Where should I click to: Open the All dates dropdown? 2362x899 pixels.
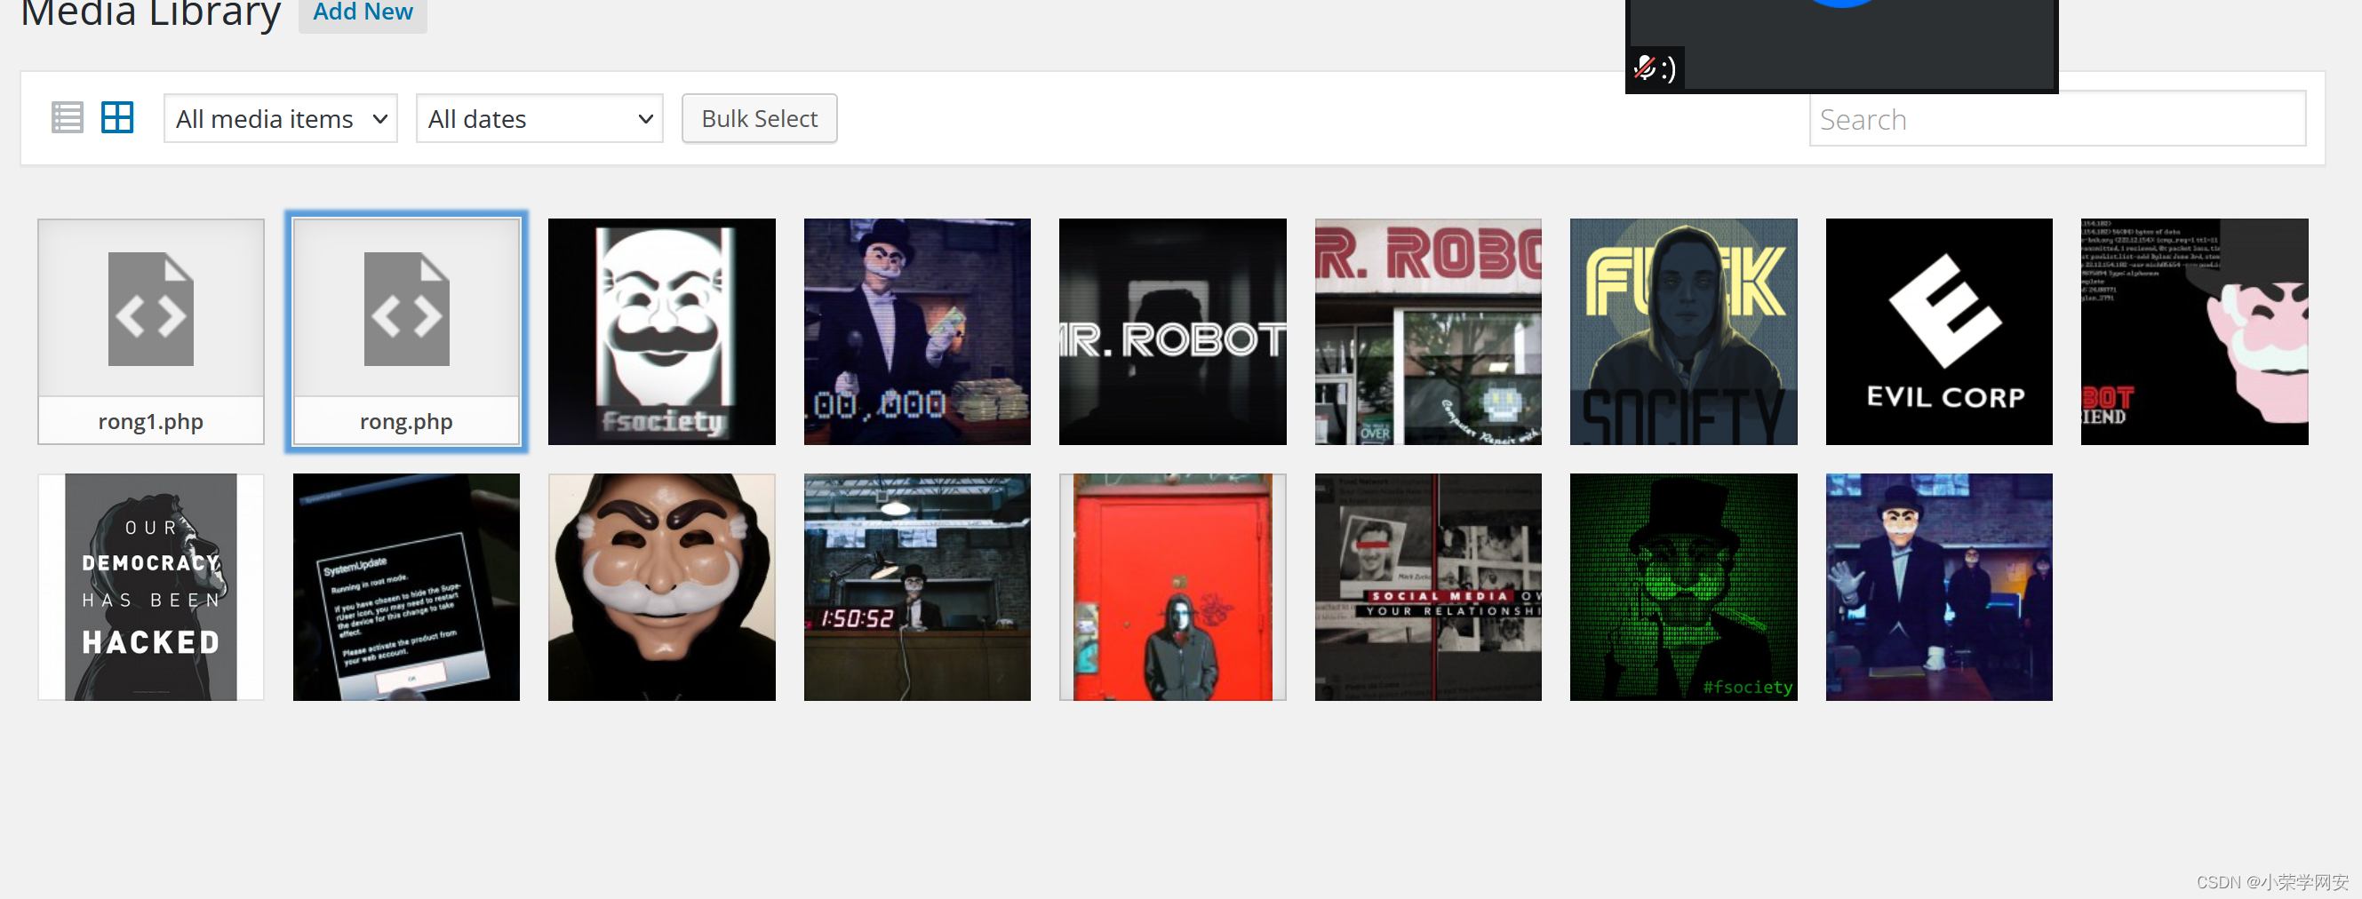[539, 118]
